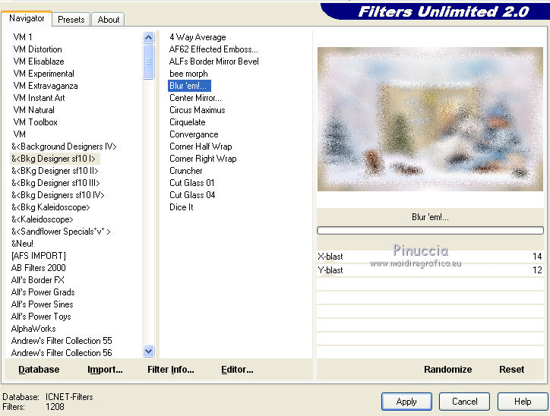This screenshot has height=416, width=550.
Task: Select Andrew's Filter Collection 56
Action: click(x=62, y=353)
